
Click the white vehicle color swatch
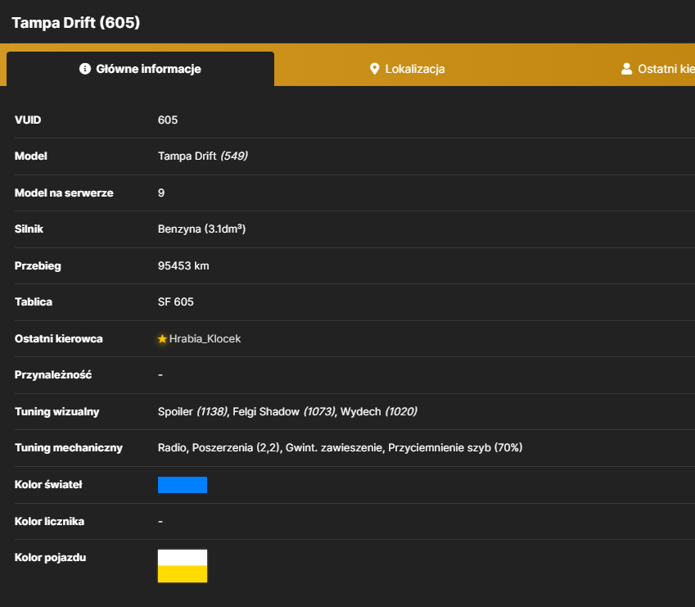click(183, 558)
